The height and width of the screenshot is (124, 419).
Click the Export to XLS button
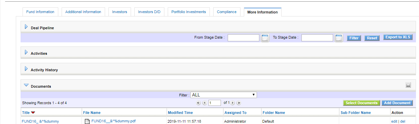coord(398,37)
